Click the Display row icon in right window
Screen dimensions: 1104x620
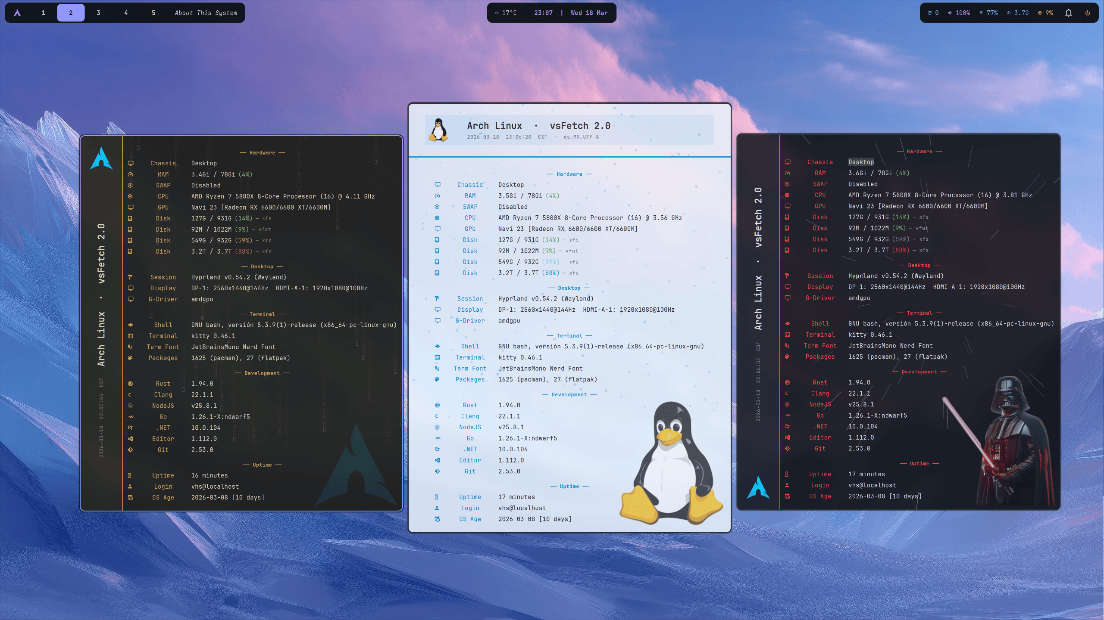(787, 287)
